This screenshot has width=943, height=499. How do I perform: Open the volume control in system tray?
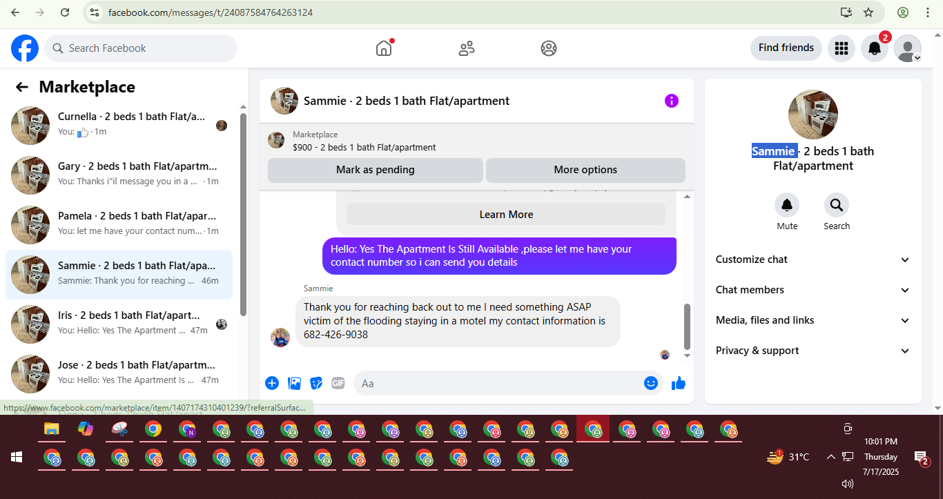tap(848, 484)
